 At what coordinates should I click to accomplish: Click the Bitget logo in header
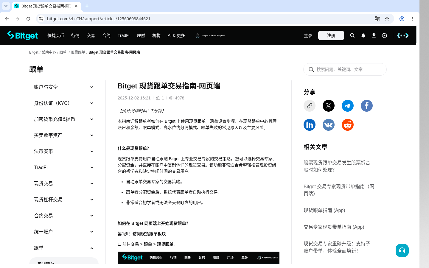(x=23, y=35)
